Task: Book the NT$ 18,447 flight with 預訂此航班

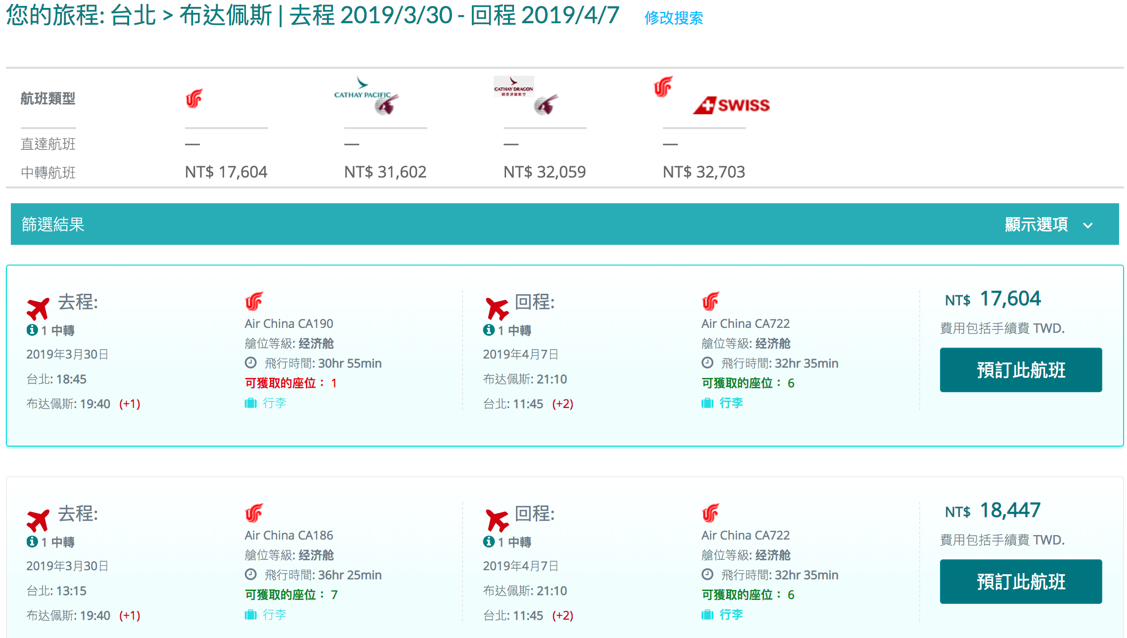Action: [1021, 582]
